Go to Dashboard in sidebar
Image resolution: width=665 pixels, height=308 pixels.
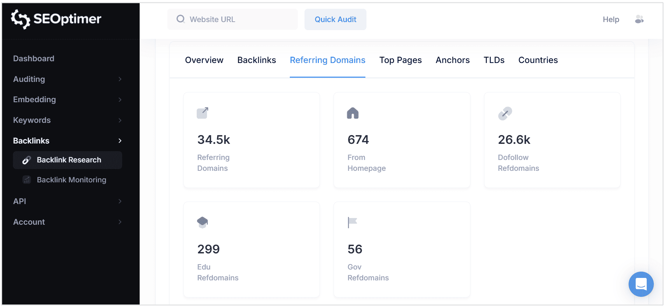34,58
